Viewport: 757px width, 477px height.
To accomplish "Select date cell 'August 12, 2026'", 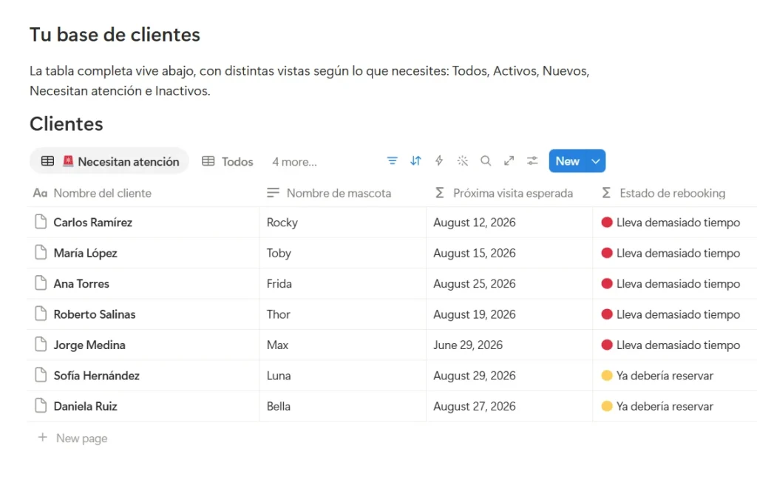I will point(509,222).
